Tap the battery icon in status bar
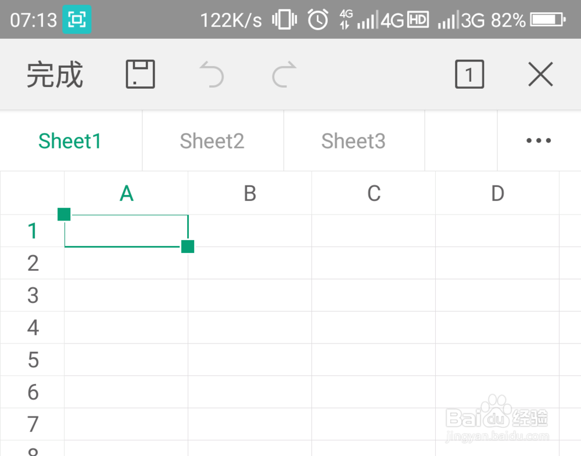Image resolution: width=581 pixels, height=456 pixels. [x=547, y=20]
